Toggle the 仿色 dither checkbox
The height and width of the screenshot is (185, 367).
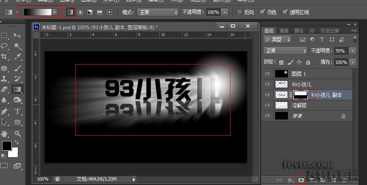pos(262,12)
